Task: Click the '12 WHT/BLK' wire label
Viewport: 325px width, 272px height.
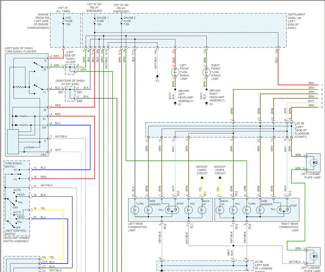Action: [x=43, y=186]
